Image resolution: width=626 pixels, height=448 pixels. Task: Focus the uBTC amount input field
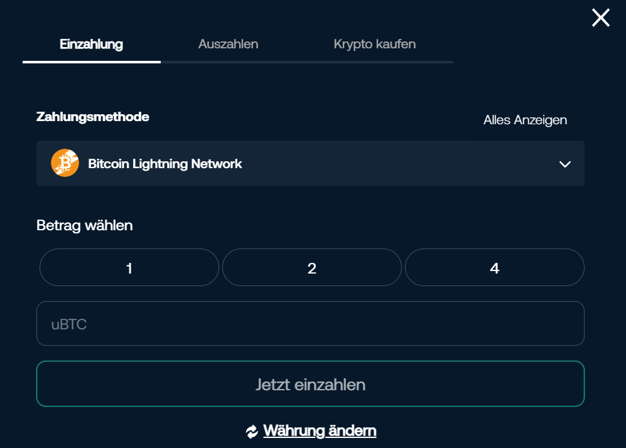click(310, 324)
